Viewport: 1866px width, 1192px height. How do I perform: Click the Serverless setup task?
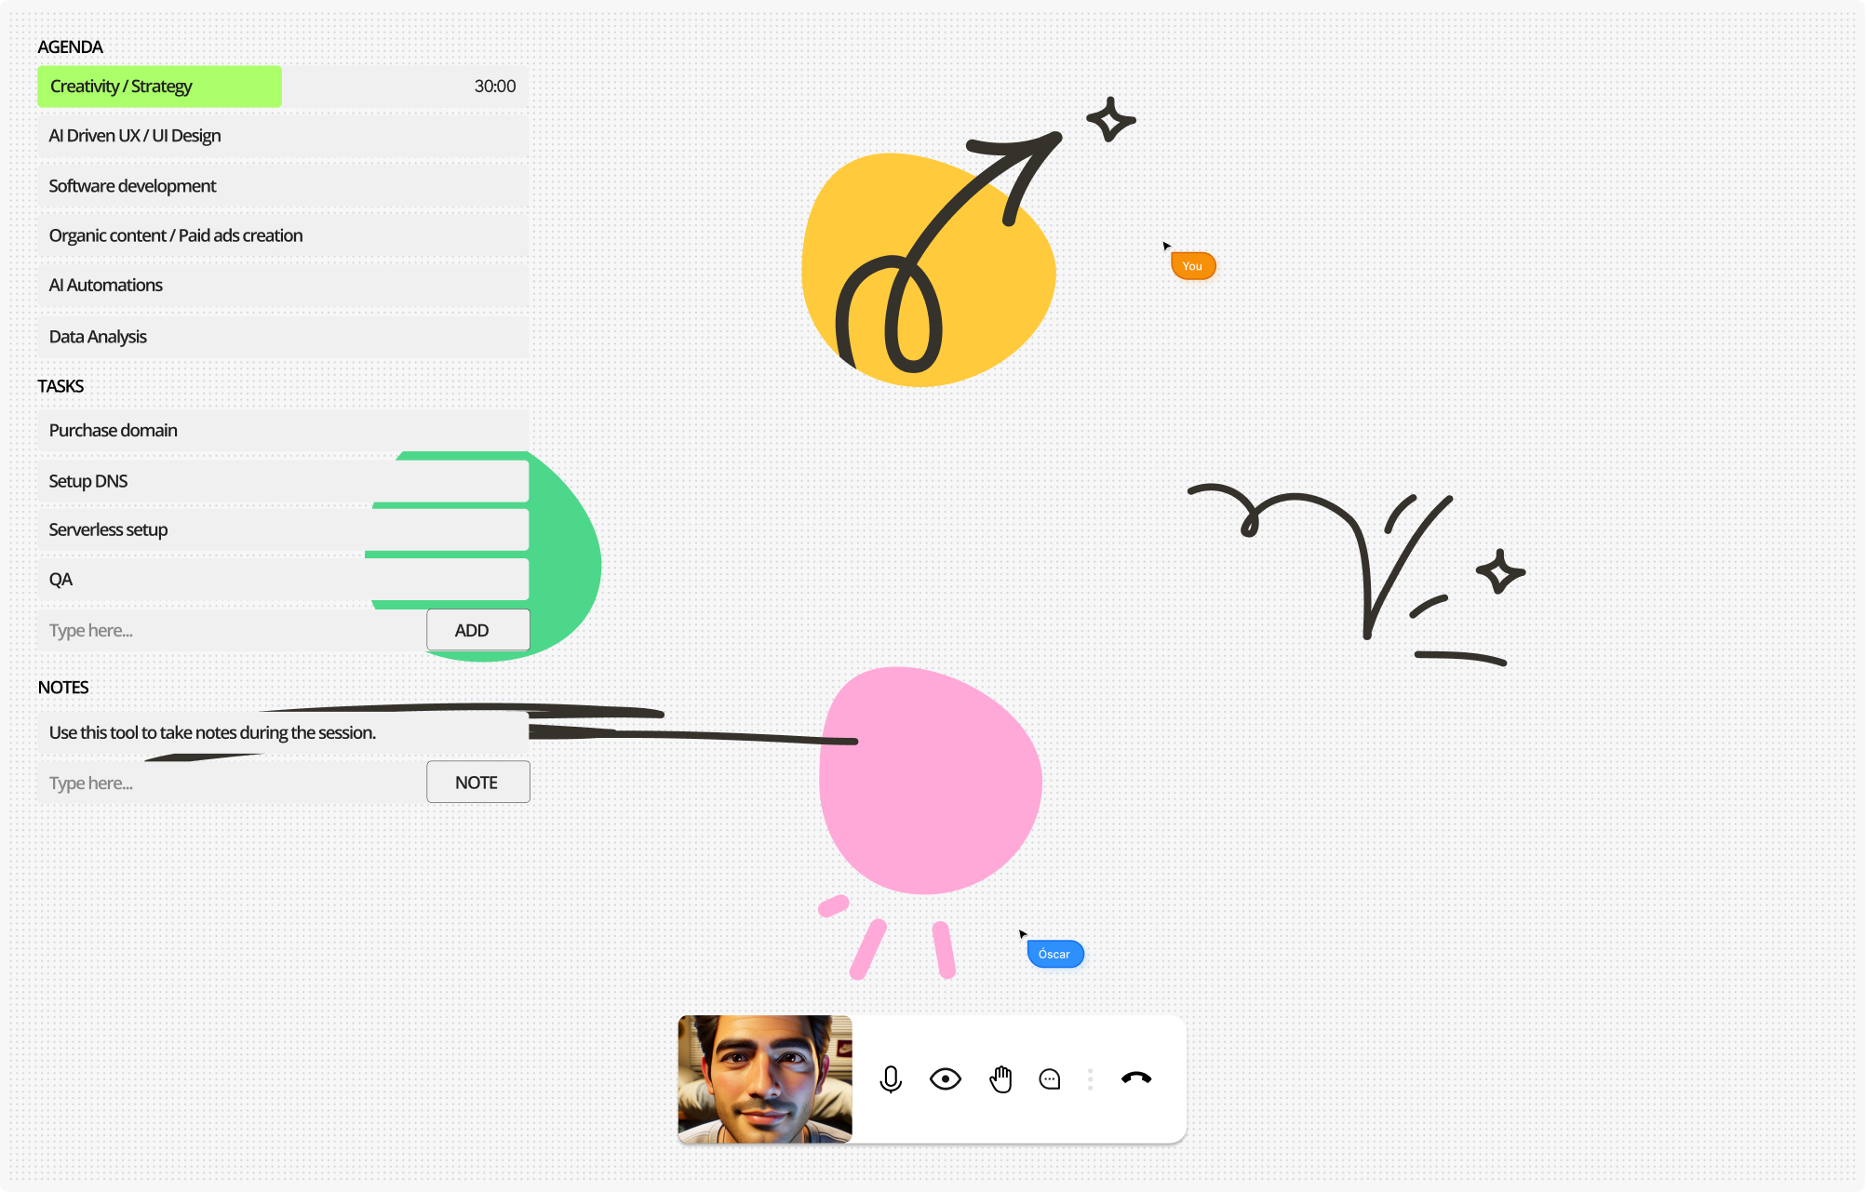click(283, 529)
